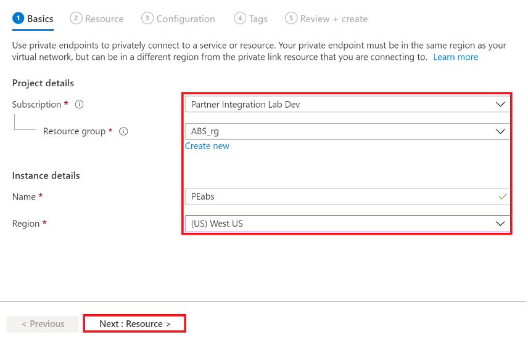The width and height of the screenshot is (528, 340).
Task: Open the Learn more link
Action: (x=455, y=57)
